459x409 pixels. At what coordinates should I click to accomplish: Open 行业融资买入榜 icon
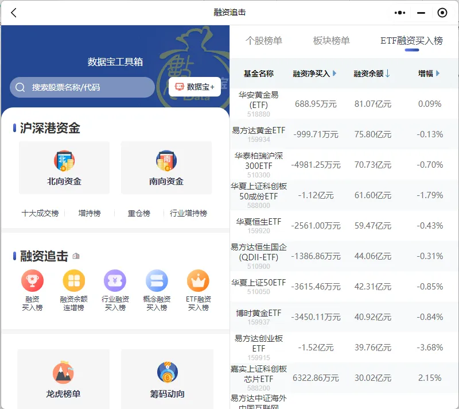point(115,280)
